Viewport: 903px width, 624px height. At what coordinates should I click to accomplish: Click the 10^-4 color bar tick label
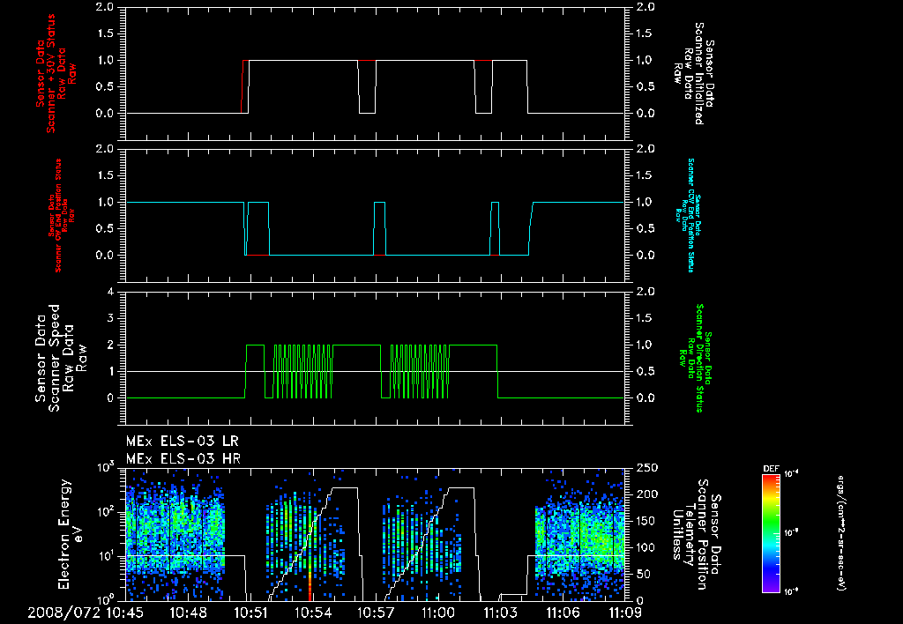click(x=792, y=474)
